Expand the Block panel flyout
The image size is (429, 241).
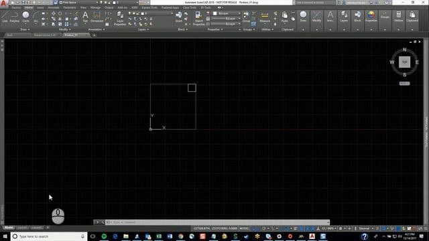click(183, 29)
